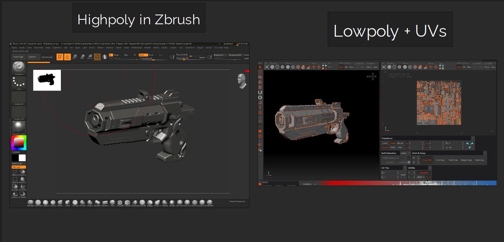Click Point Snap button
The height and width of the screenshot is (242, 504).
pos(453,160)
